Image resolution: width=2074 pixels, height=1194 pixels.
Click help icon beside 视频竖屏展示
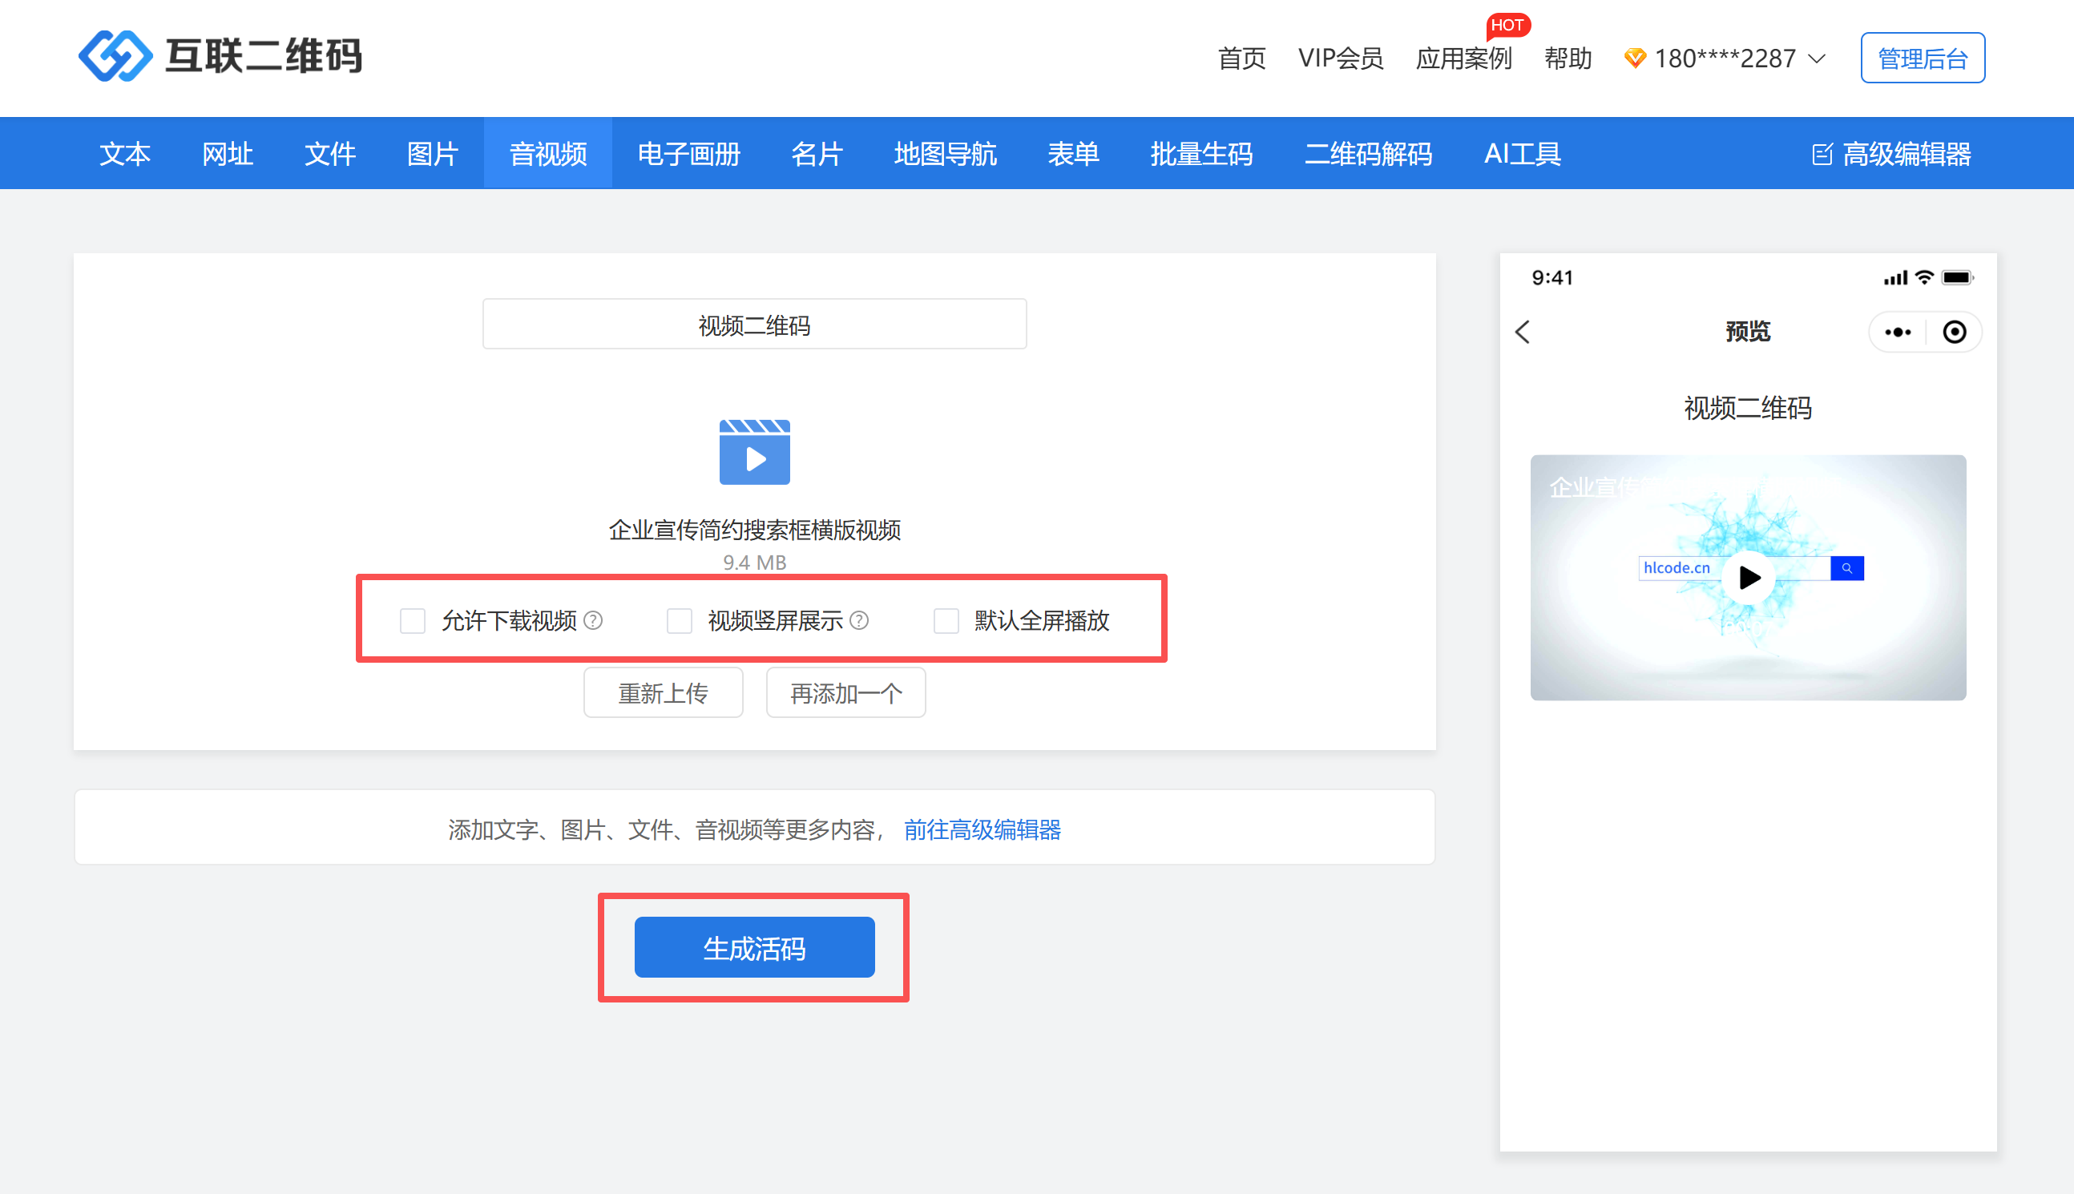click(x=858, y=621)
